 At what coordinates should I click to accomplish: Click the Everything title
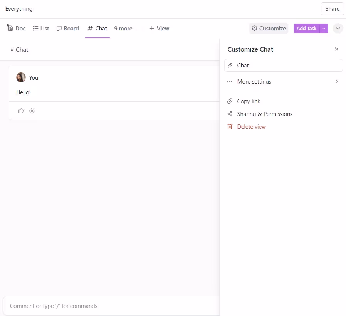pyautogui.click(x=18, y=8)
